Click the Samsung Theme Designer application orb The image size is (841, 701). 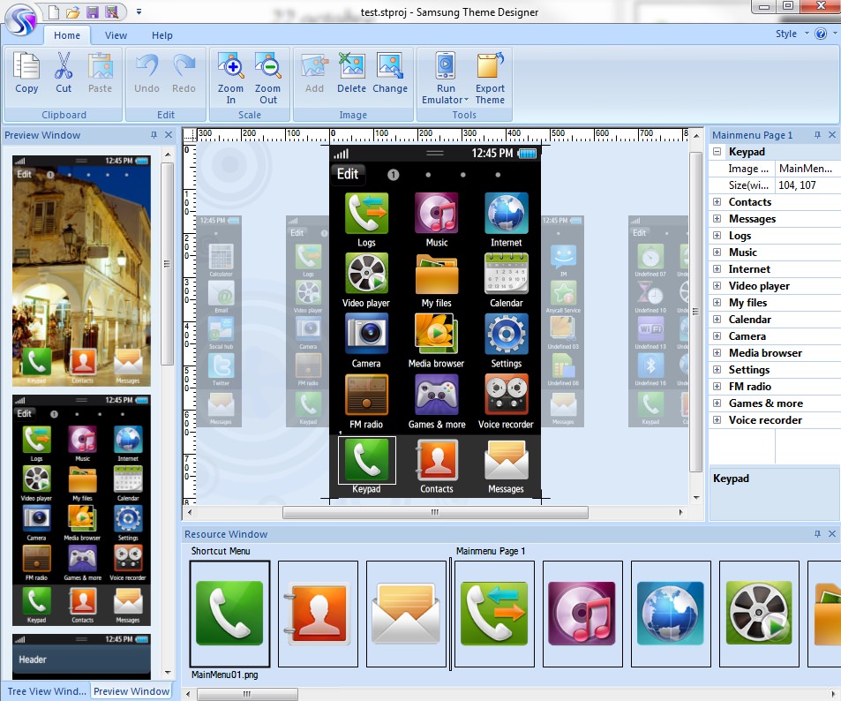pos(20,20)
